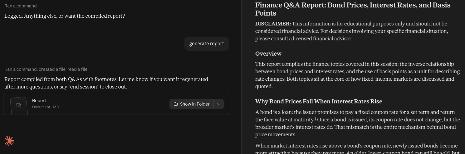This screenshot has width=465, height=154.
Task: Click the orange Claude starburst logo
Action: tap(9, 141)
